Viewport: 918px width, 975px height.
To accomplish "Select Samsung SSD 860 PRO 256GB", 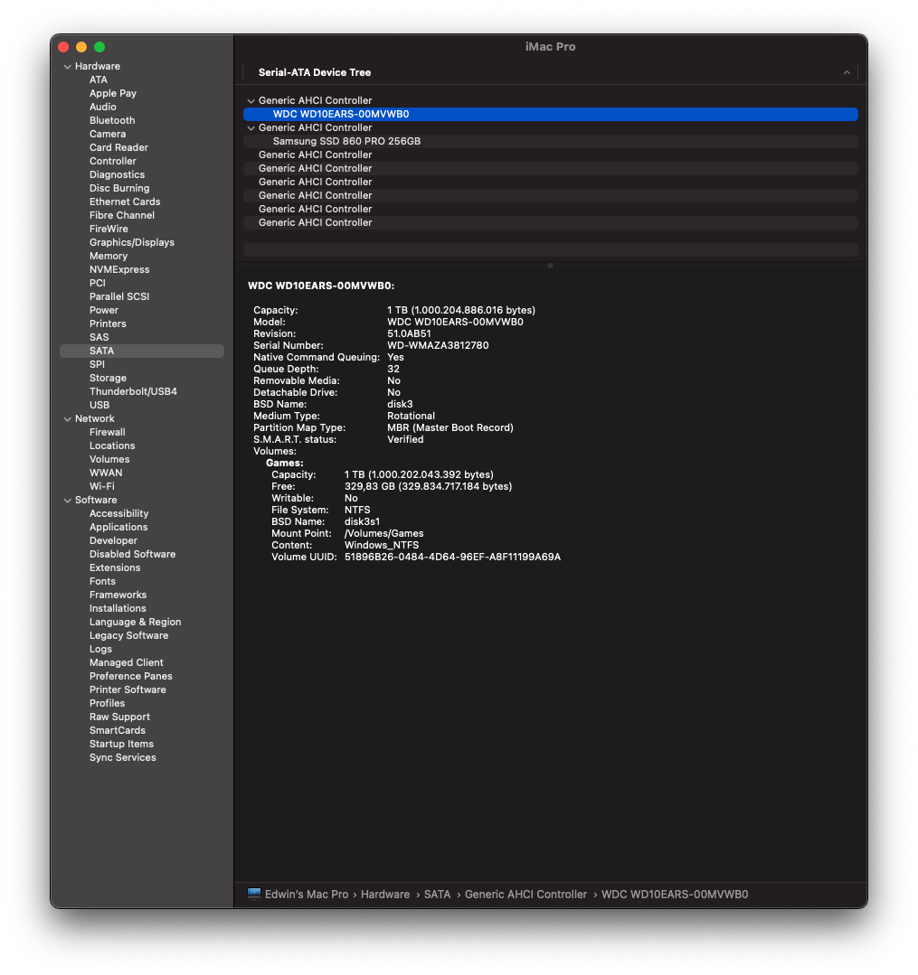I will coord(346,141).
